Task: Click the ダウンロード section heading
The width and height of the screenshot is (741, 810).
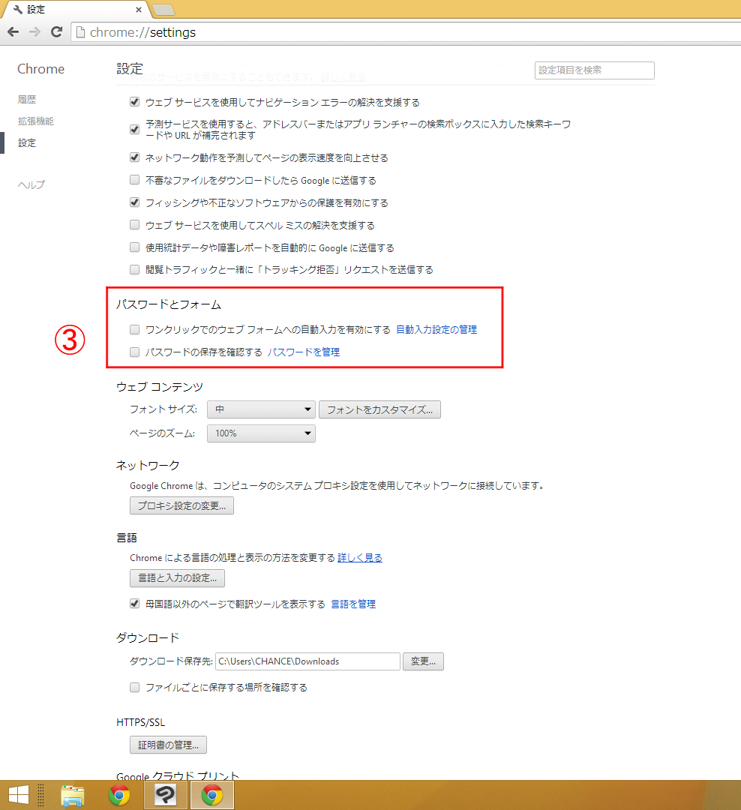Action: 147,638
